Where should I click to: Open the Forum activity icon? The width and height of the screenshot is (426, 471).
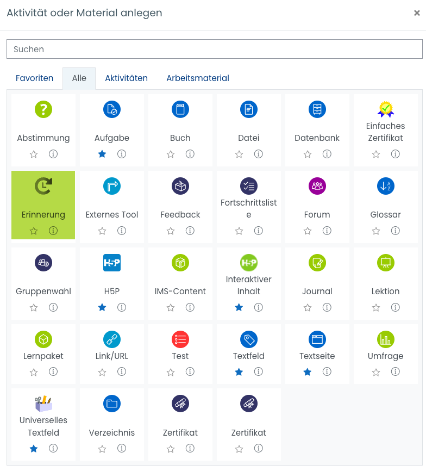coord(317,186)
